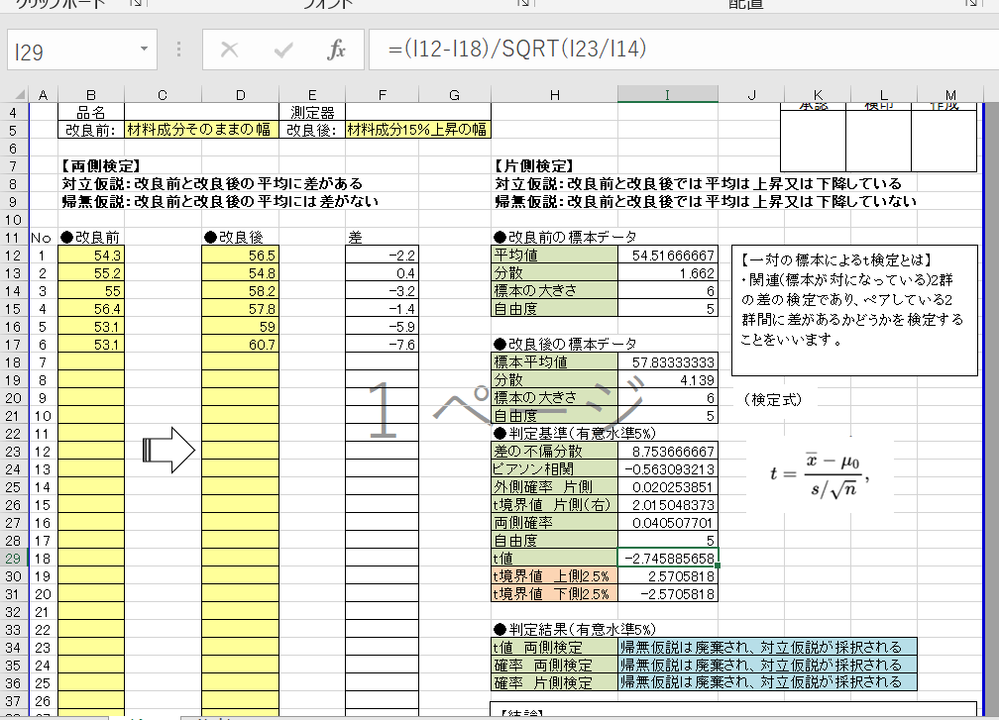This screenshot has height=720, width=999.
Task: Click mean value 54.51666667 cell
Action: pyautogui.click(x=668, y=256)
